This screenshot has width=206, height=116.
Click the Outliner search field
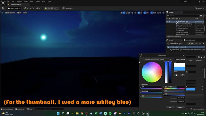[183, 15]
